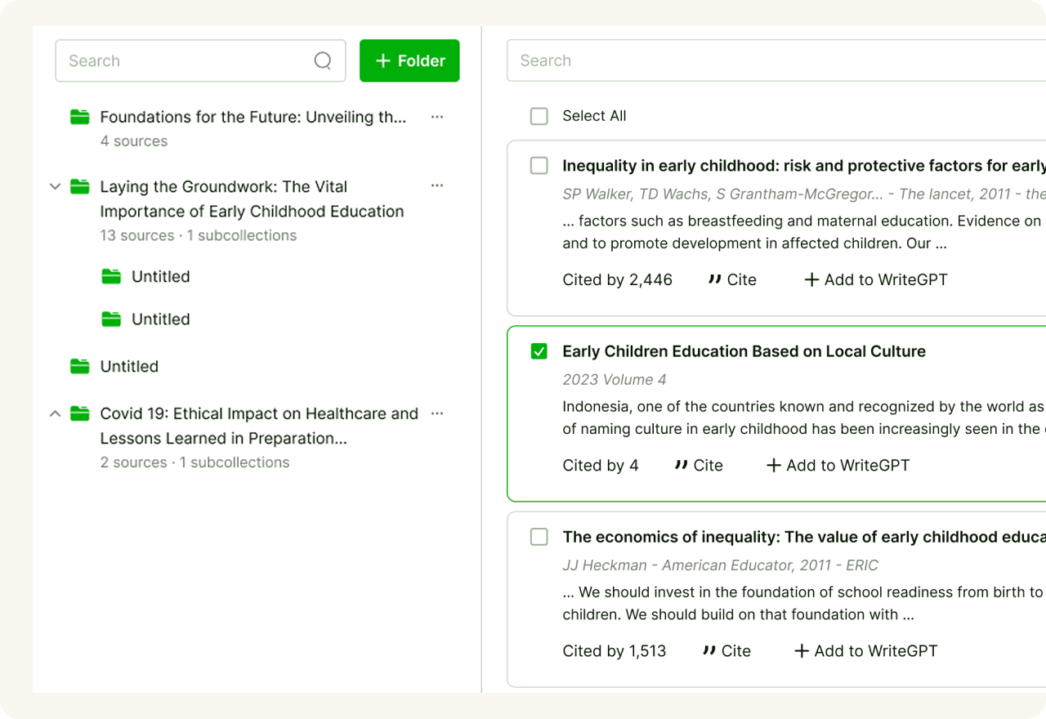The width and height of the screenshot is (1046, 719).
Task: Add Early Children Education to WriteGPT
Action: 838,466
